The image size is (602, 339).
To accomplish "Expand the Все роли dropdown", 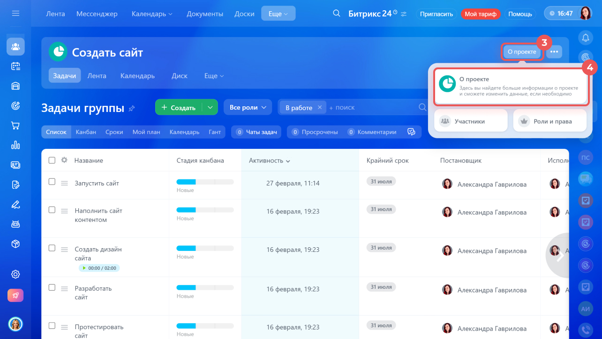I will (248, 107).
